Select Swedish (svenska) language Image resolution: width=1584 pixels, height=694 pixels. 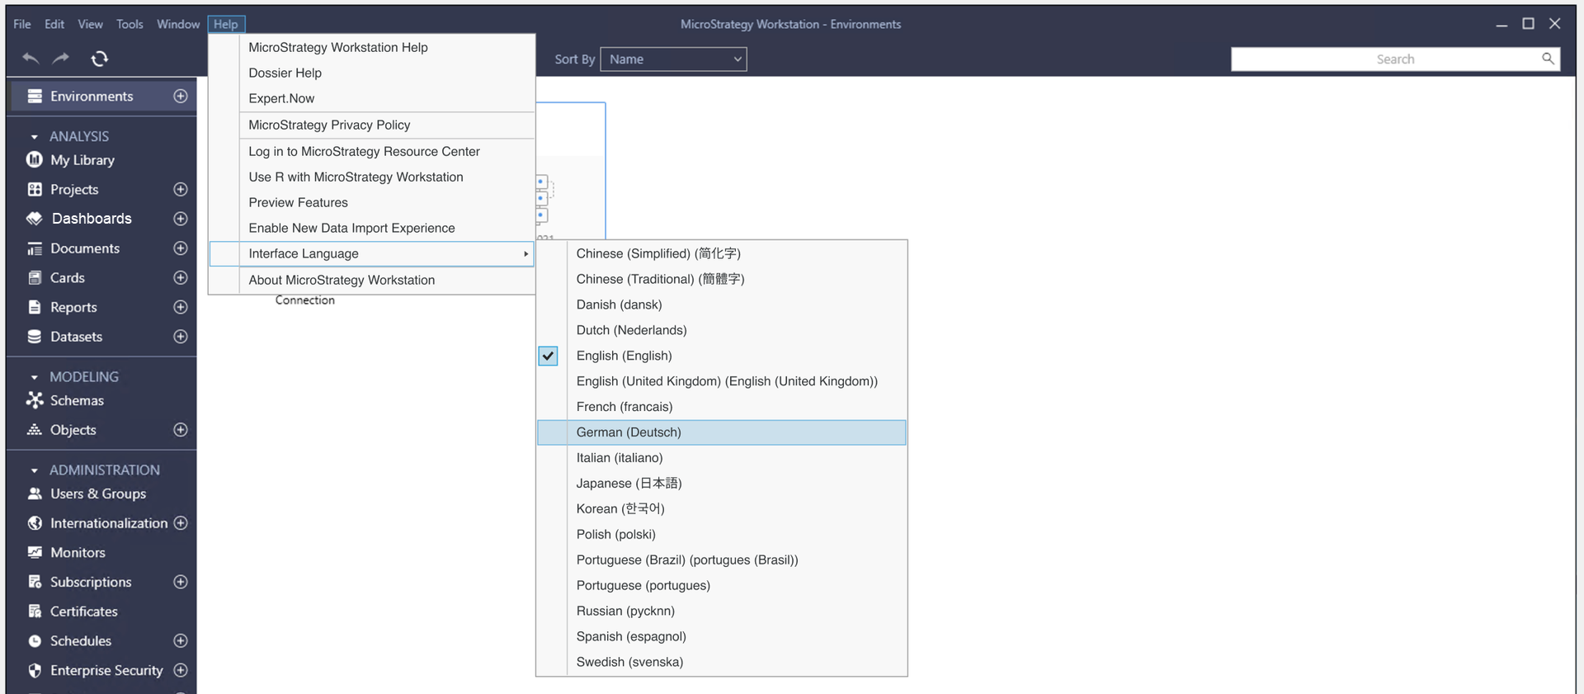coord(629,662)
